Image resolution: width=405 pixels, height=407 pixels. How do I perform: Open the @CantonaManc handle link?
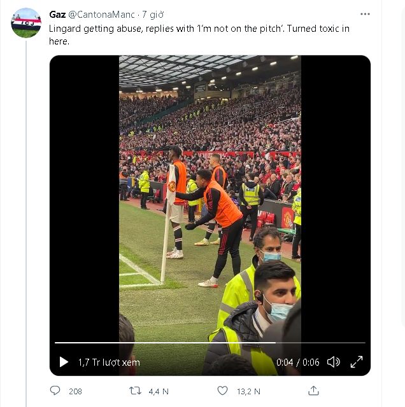coord(101,15)
